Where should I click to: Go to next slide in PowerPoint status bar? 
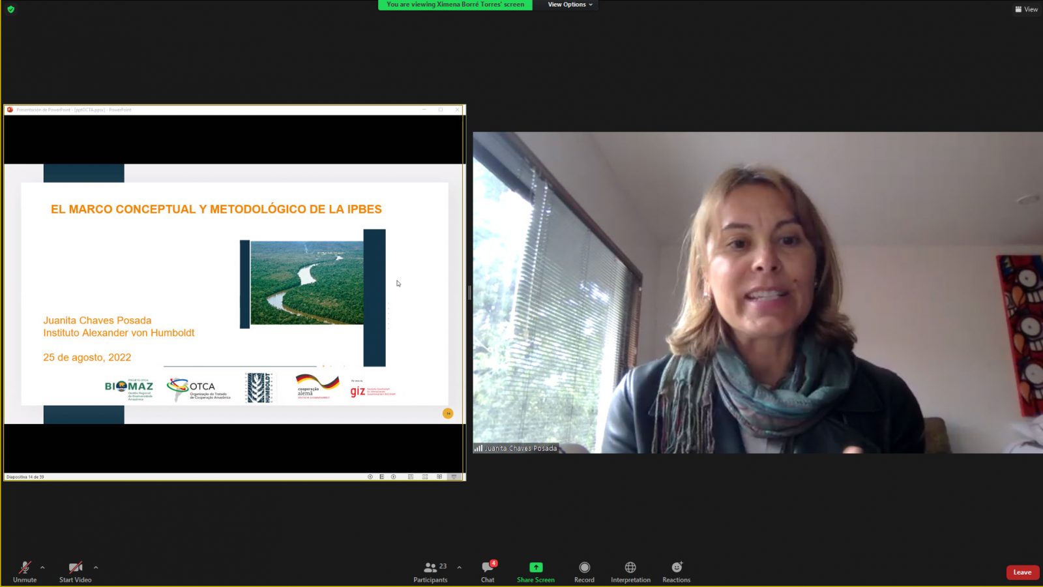tap(393, 477)
